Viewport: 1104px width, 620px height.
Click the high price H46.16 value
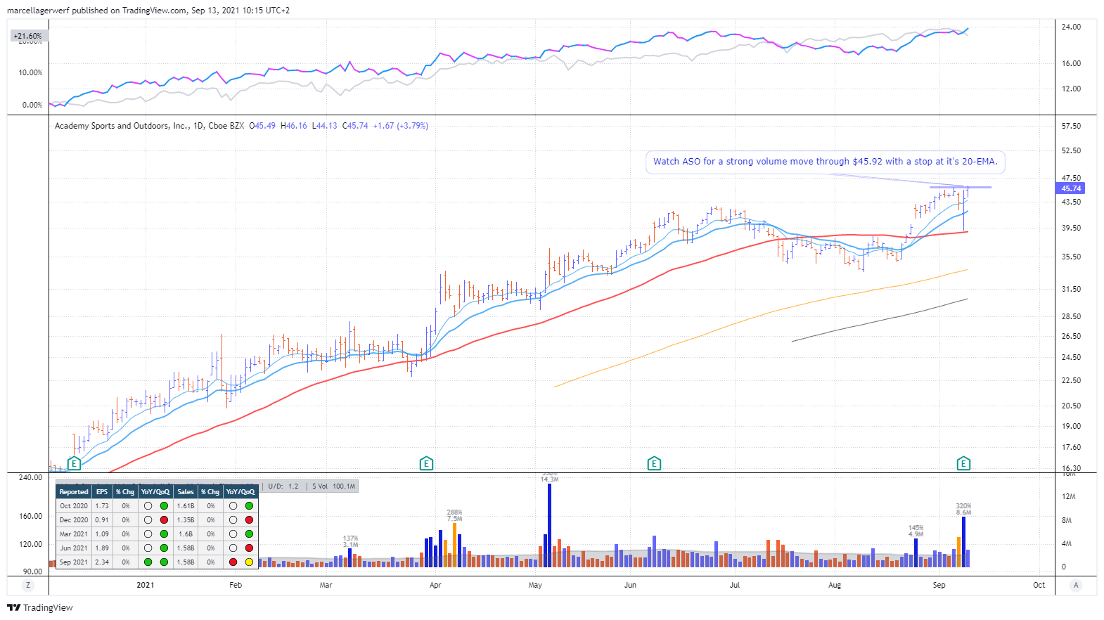tap(294, 126)
